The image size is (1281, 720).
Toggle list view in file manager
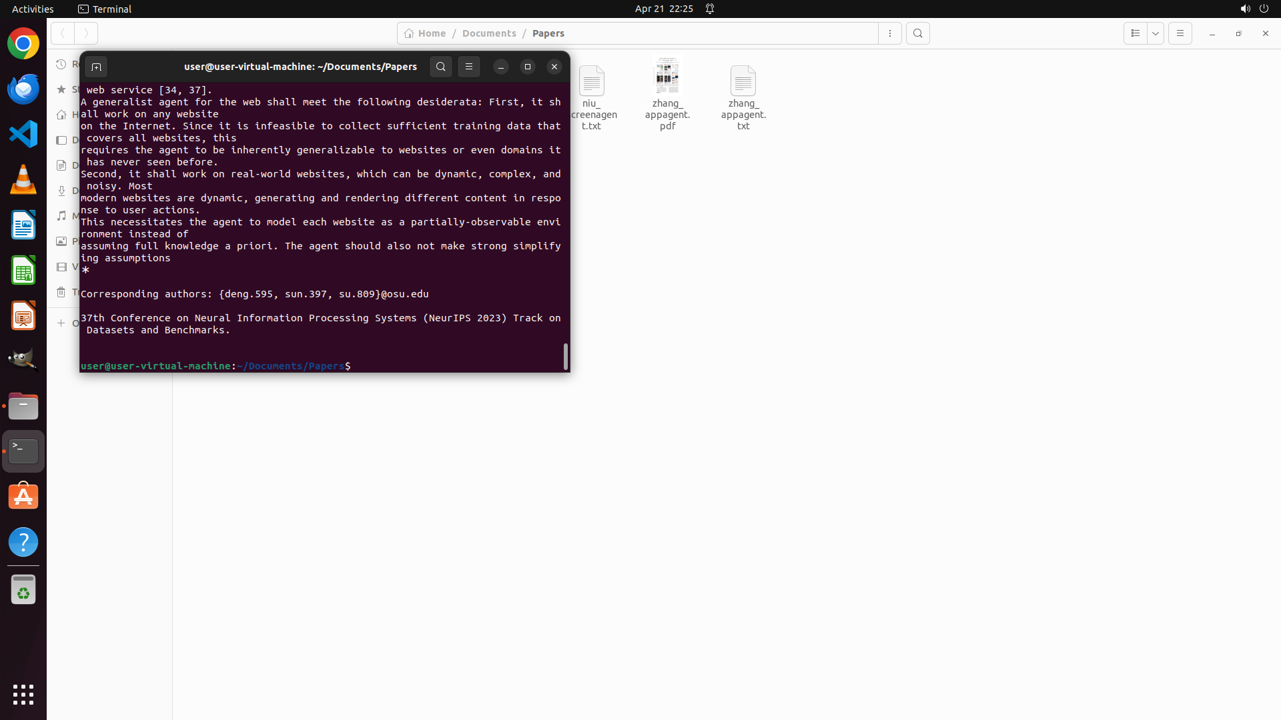[x=1136, y=33]
